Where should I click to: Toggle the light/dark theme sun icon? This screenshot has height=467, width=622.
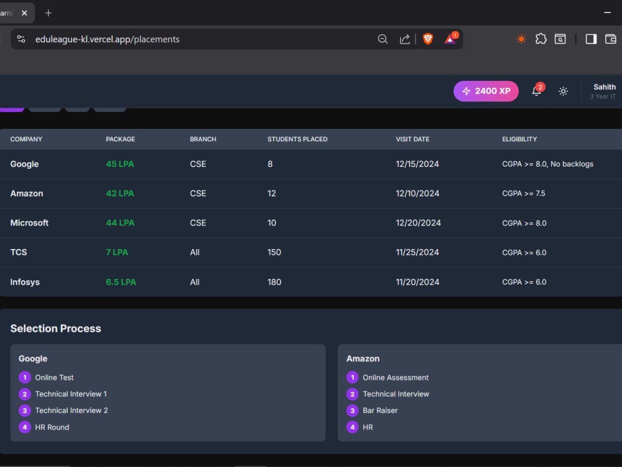pos(563,92)
